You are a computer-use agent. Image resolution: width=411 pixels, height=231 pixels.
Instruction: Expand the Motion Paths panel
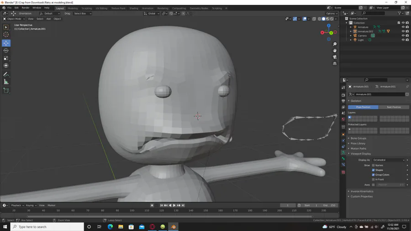(358, 148)
